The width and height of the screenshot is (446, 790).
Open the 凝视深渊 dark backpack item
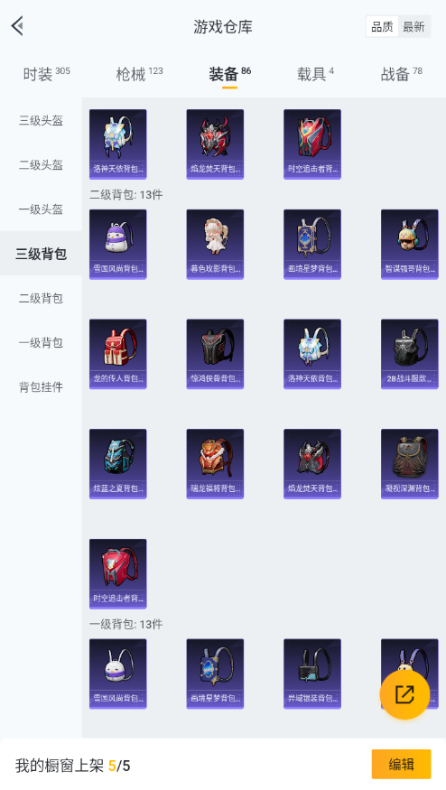tap(410, 464)
